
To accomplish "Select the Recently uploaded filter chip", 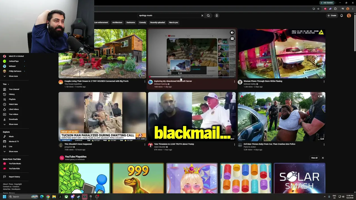I will click(157, 22).
